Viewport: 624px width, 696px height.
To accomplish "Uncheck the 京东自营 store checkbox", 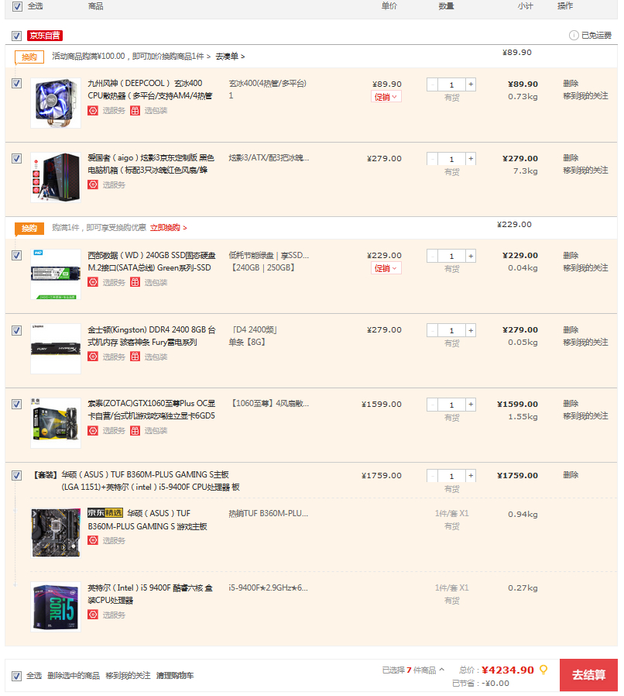I will [17, 36].
